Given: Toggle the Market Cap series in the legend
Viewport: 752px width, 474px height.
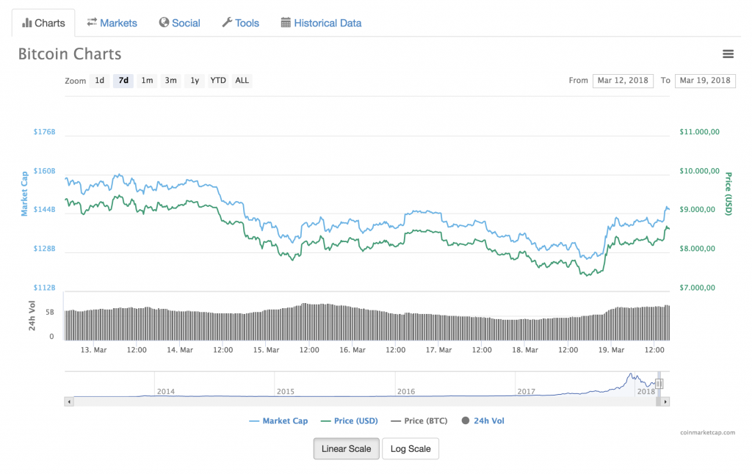Looking at the screenshot, I should pyautogui.click(x=278, y=420).
